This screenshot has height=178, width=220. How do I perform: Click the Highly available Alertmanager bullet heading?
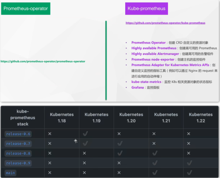(155, 54)
